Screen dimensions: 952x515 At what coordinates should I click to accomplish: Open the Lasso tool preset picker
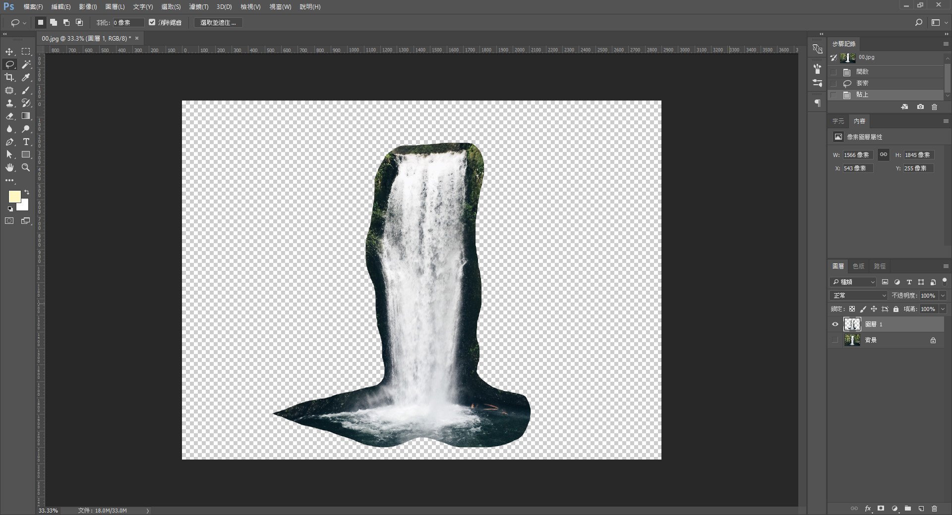[x=18, y=23]
